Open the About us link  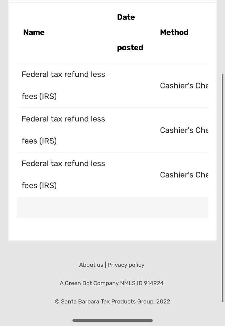[91, 265]
